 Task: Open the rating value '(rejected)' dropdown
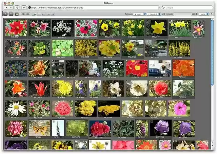pyautogui.click(x=154, y=14)
